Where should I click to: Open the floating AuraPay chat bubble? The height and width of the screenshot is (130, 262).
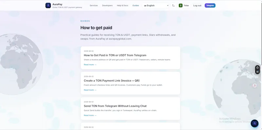[254, 123]
